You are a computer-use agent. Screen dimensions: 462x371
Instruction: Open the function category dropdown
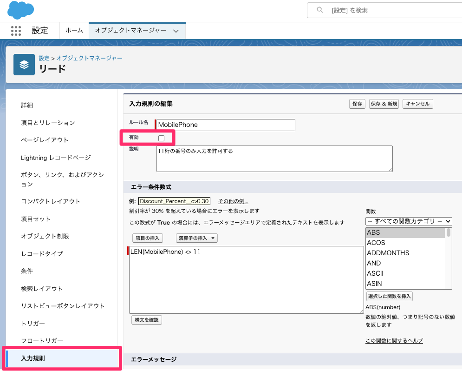(x=409, y=221)
